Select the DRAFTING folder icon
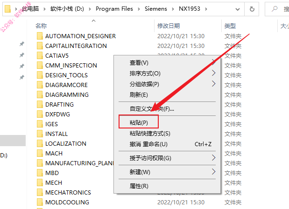The image size is (289, 209). pyautogui.click(x=40, y=104)
